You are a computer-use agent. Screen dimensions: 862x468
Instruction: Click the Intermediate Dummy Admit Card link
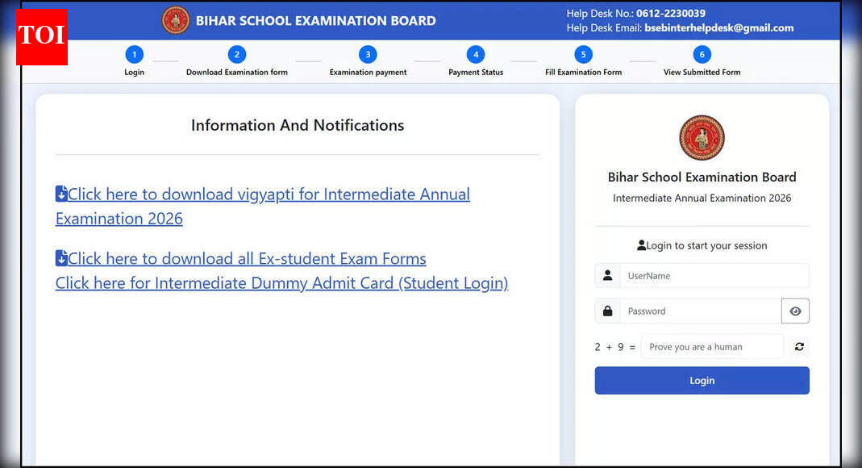point(281,283)
